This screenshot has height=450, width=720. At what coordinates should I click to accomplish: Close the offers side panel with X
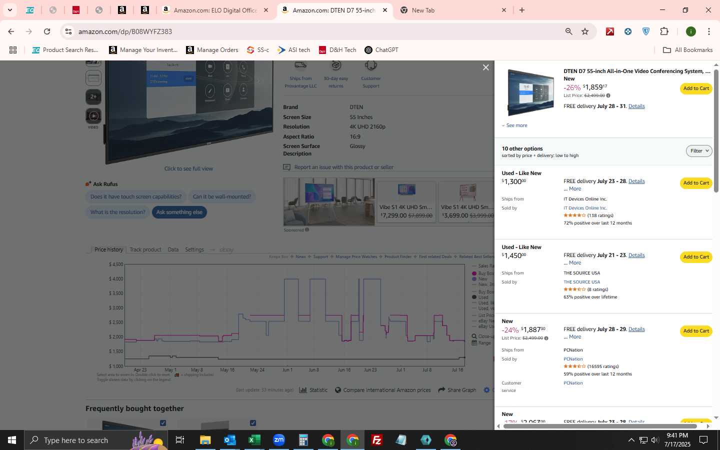click(x=485, y=67)
